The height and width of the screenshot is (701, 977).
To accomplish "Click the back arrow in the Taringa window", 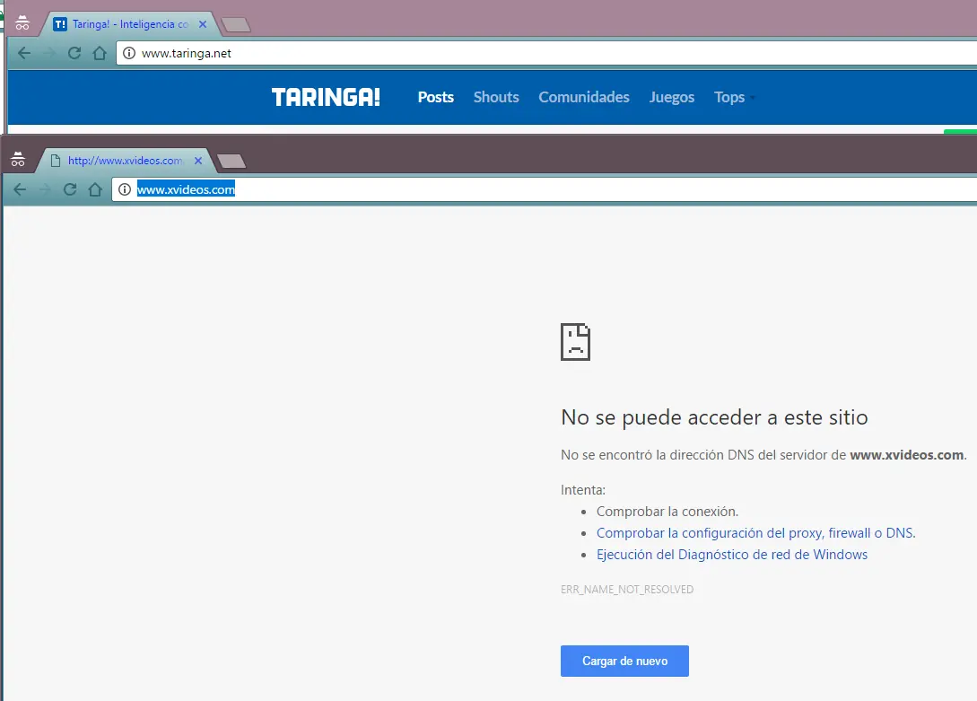I will click(x=24, y=53).
